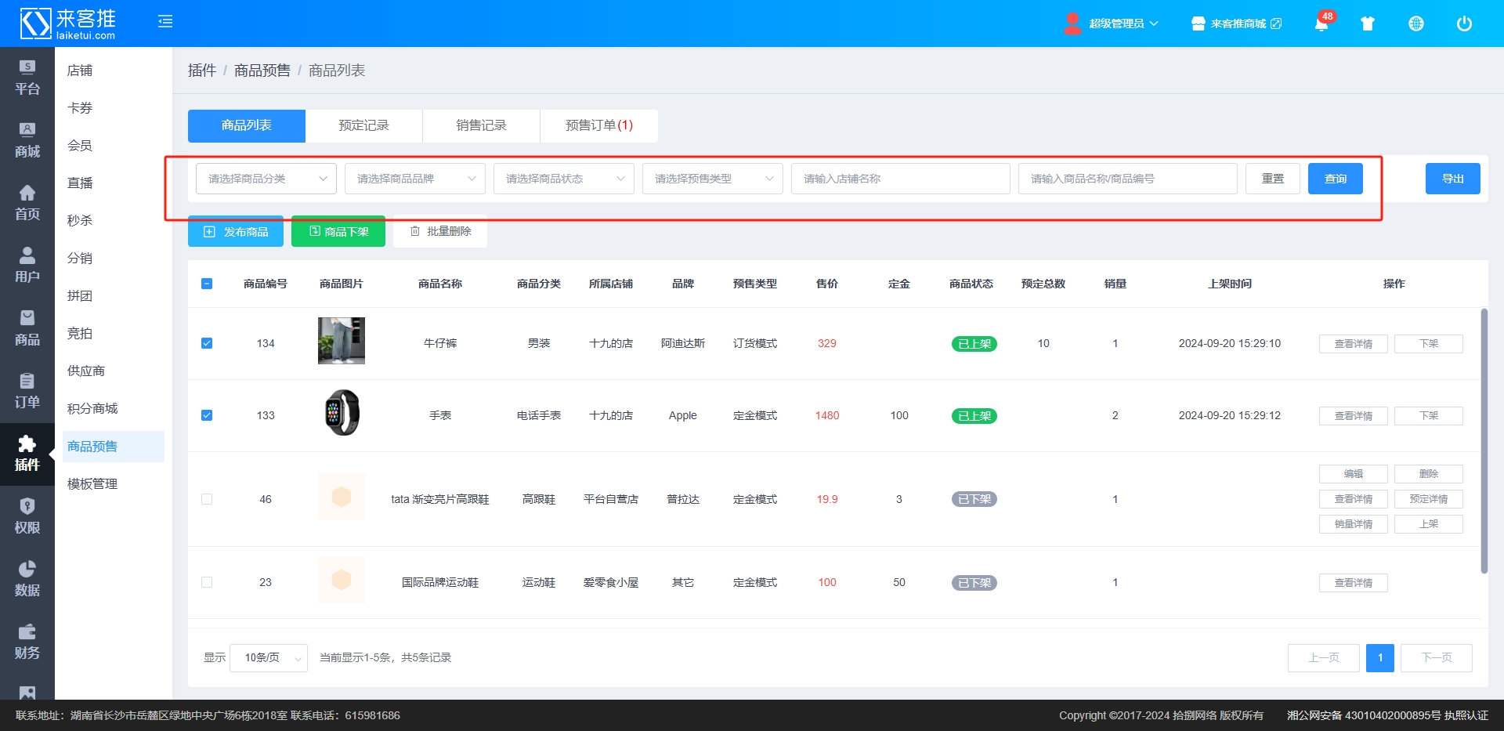Go to 订单 in left sidebar
The image size is (1504, 731).
click(27, 391)
